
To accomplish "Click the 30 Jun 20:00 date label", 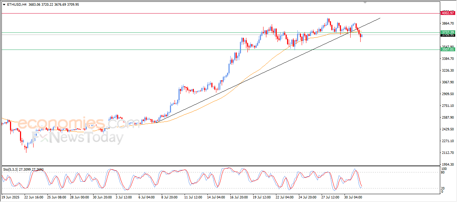I will 102,197.
